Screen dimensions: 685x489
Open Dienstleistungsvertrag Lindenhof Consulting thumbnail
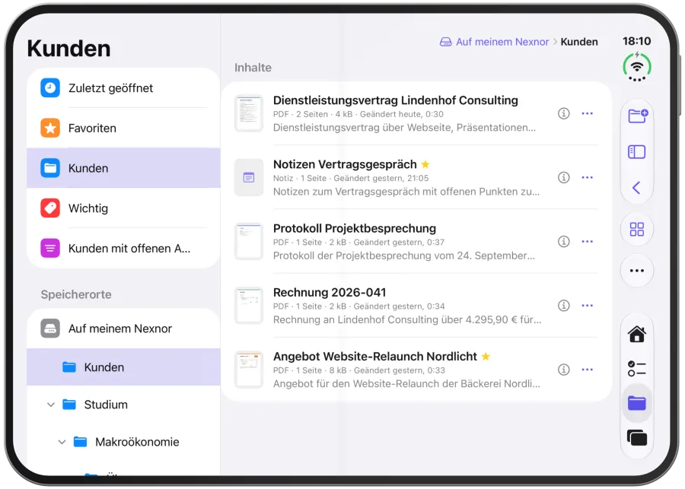tap(249, 113)
